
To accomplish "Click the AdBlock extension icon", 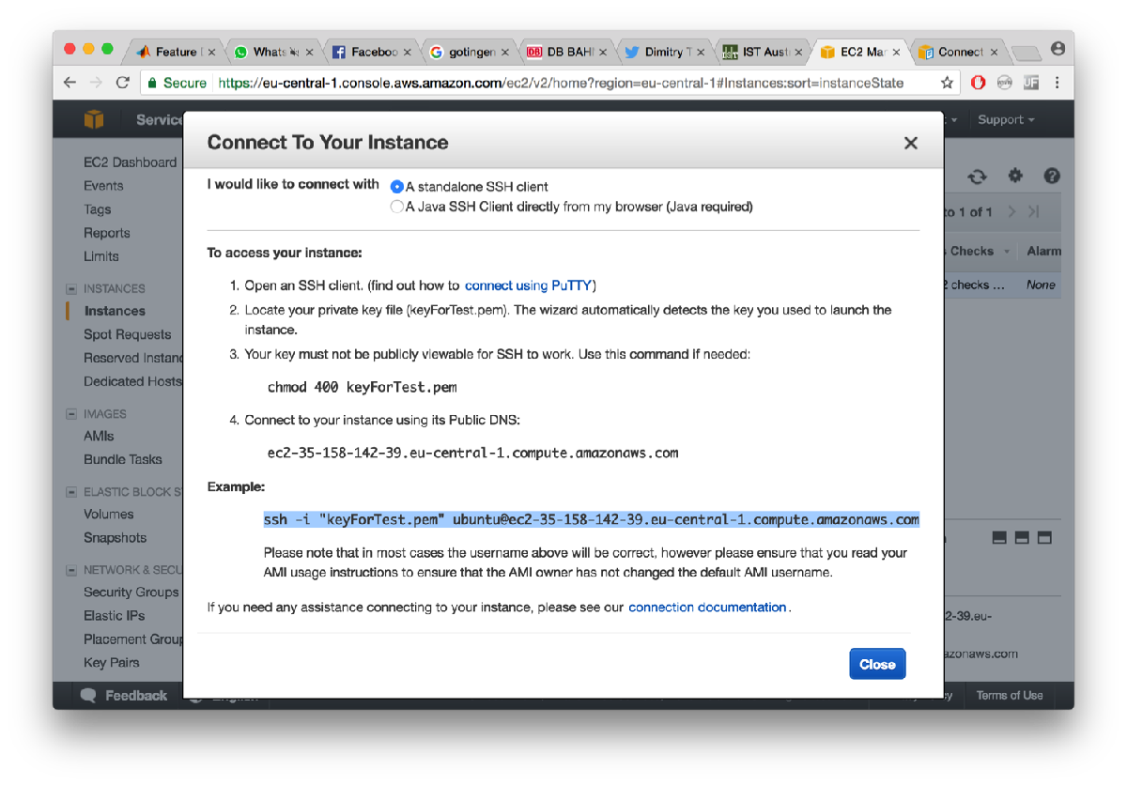I will pos(978,83).
